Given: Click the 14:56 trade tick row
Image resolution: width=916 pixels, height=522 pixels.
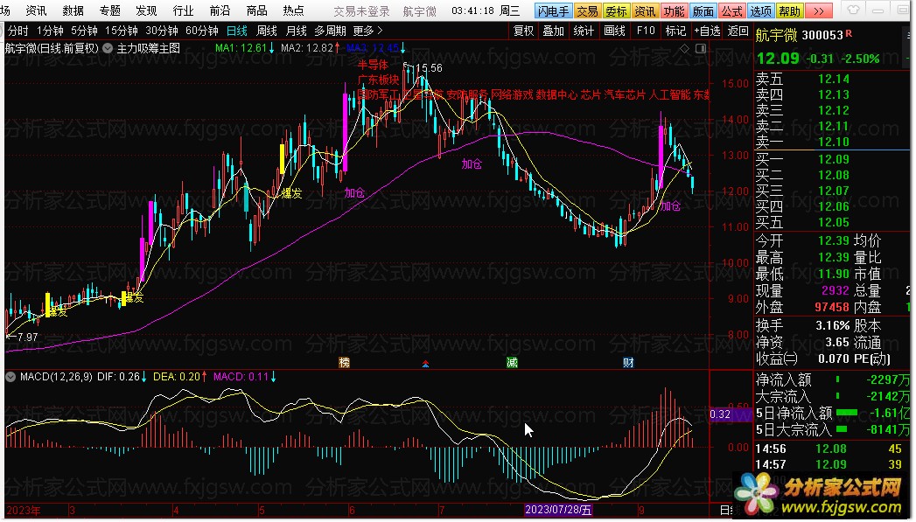Looking at the screenshot, I should click(x=829, y=449).
